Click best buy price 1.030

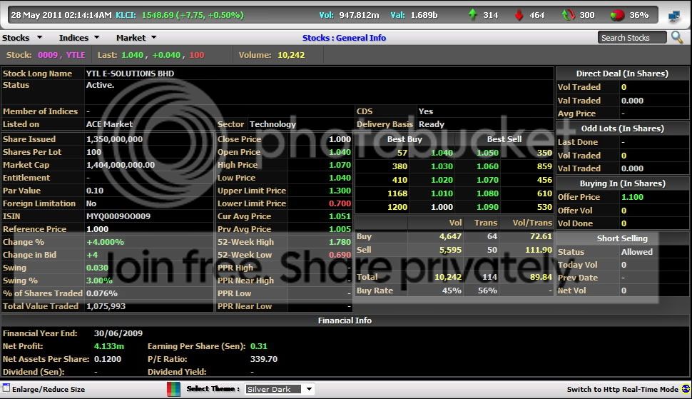pyautogui.click(x=442, y=166)
